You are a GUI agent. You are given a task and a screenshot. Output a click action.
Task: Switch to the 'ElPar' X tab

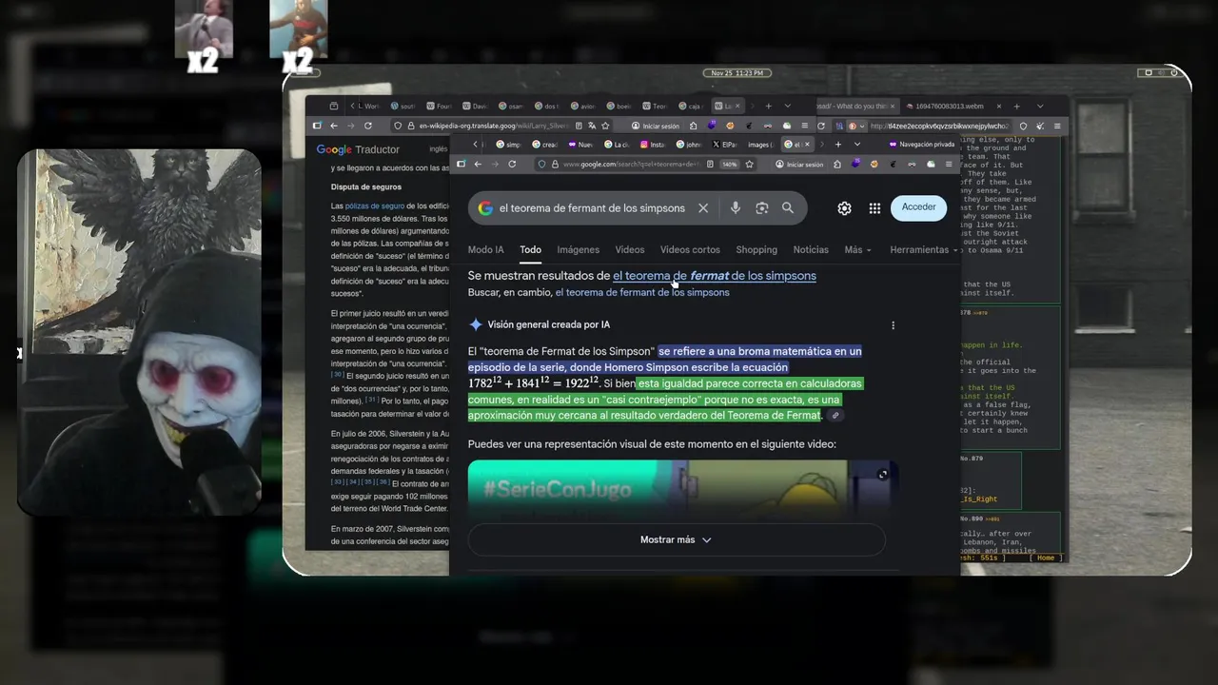pos(726,145)
